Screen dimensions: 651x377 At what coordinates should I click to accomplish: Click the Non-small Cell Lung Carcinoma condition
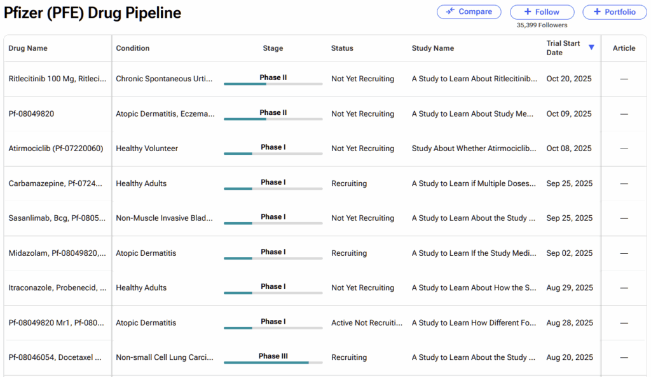[x=165, y=357]
